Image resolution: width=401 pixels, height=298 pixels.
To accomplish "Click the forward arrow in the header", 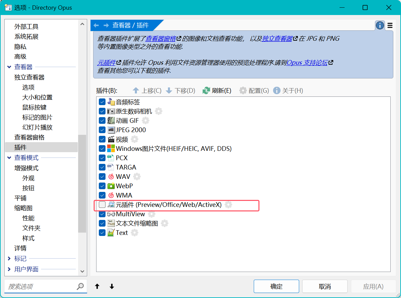I will click(x=106, y=25).
